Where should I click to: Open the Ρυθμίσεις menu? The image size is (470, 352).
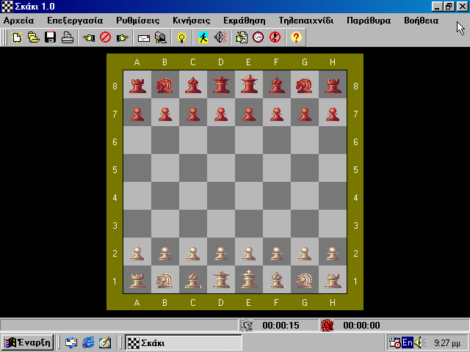(138, 21)
